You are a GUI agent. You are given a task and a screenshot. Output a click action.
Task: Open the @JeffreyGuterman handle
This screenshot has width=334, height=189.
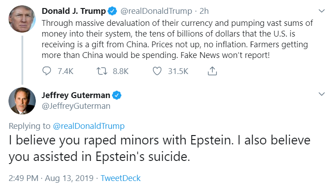[x=76, y=106]
